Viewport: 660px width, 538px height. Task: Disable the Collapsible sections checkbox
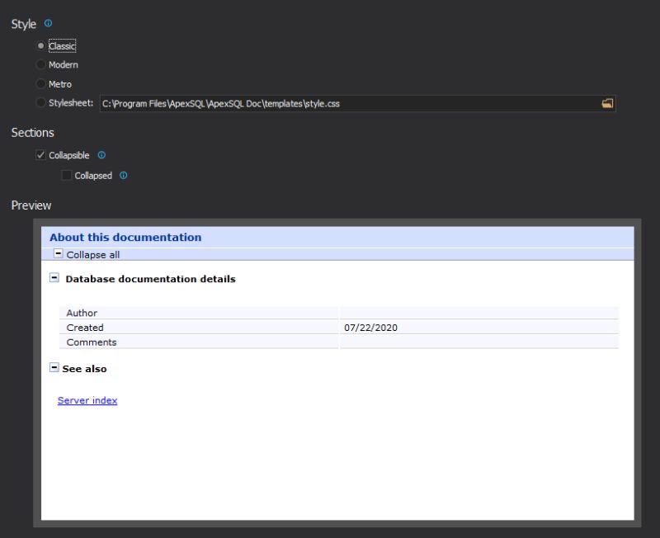[39, 155]
